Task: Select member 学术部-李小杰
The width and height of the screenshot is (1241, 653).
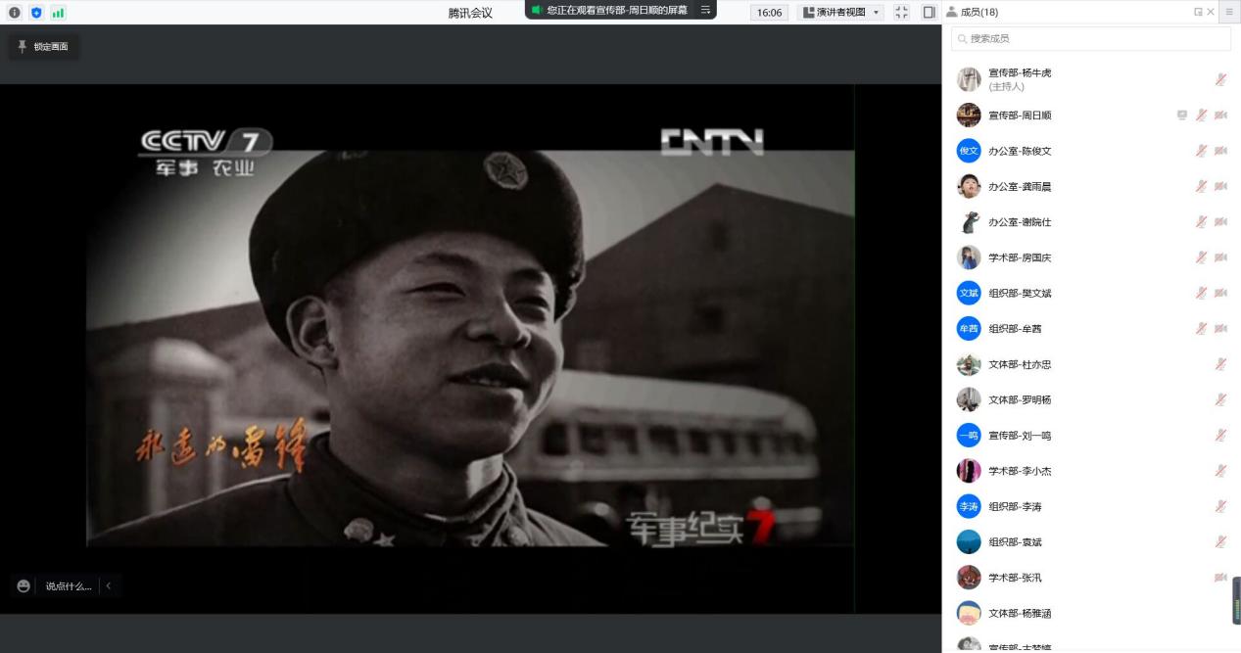Action: [1091, 471]
